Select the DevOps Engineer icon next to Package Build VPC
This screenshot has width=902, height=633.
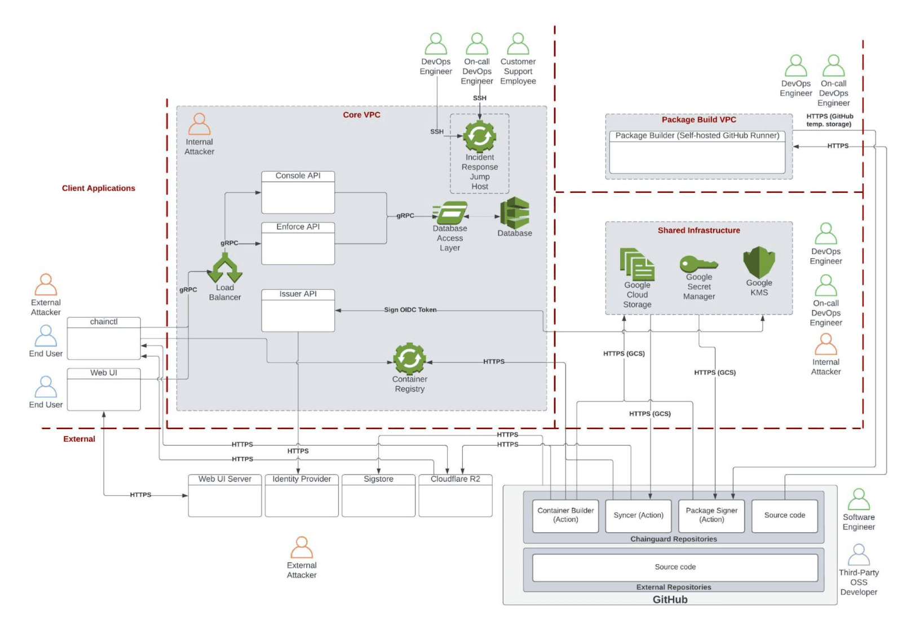[795, 65]
